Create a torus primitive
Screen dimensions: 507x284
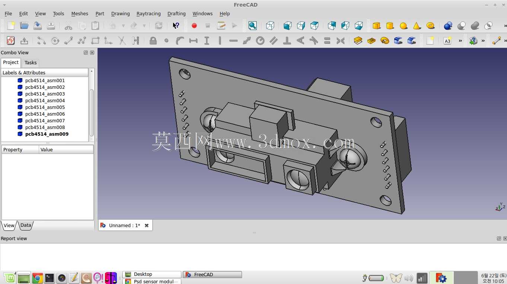tap(430, 26)
